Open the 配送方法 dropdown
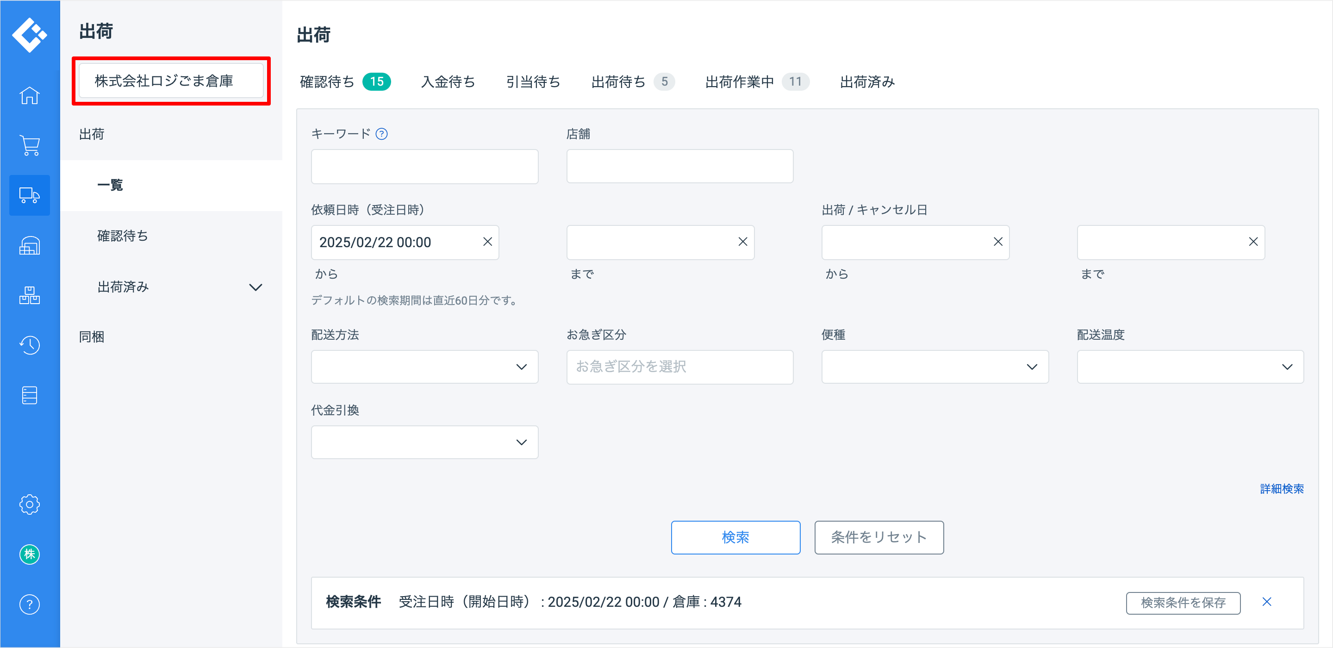 point(424,367)
